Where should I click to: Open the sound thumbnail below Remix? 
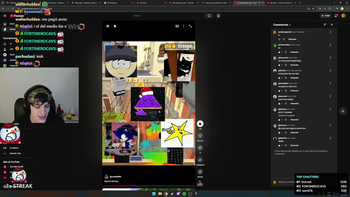[x=200, y=183]
